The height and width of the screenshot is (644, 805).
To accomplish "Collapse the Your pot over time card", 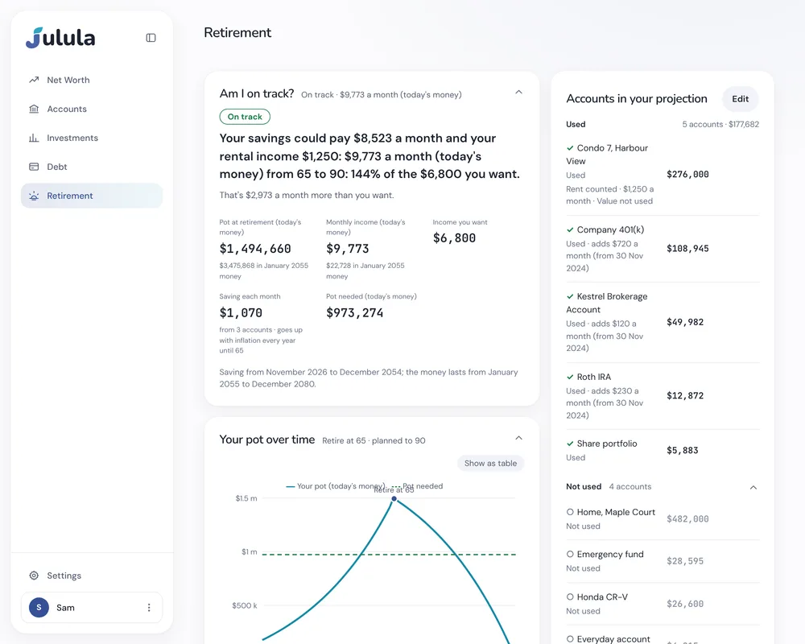I will pyautogui.click(x=518, y=438).
